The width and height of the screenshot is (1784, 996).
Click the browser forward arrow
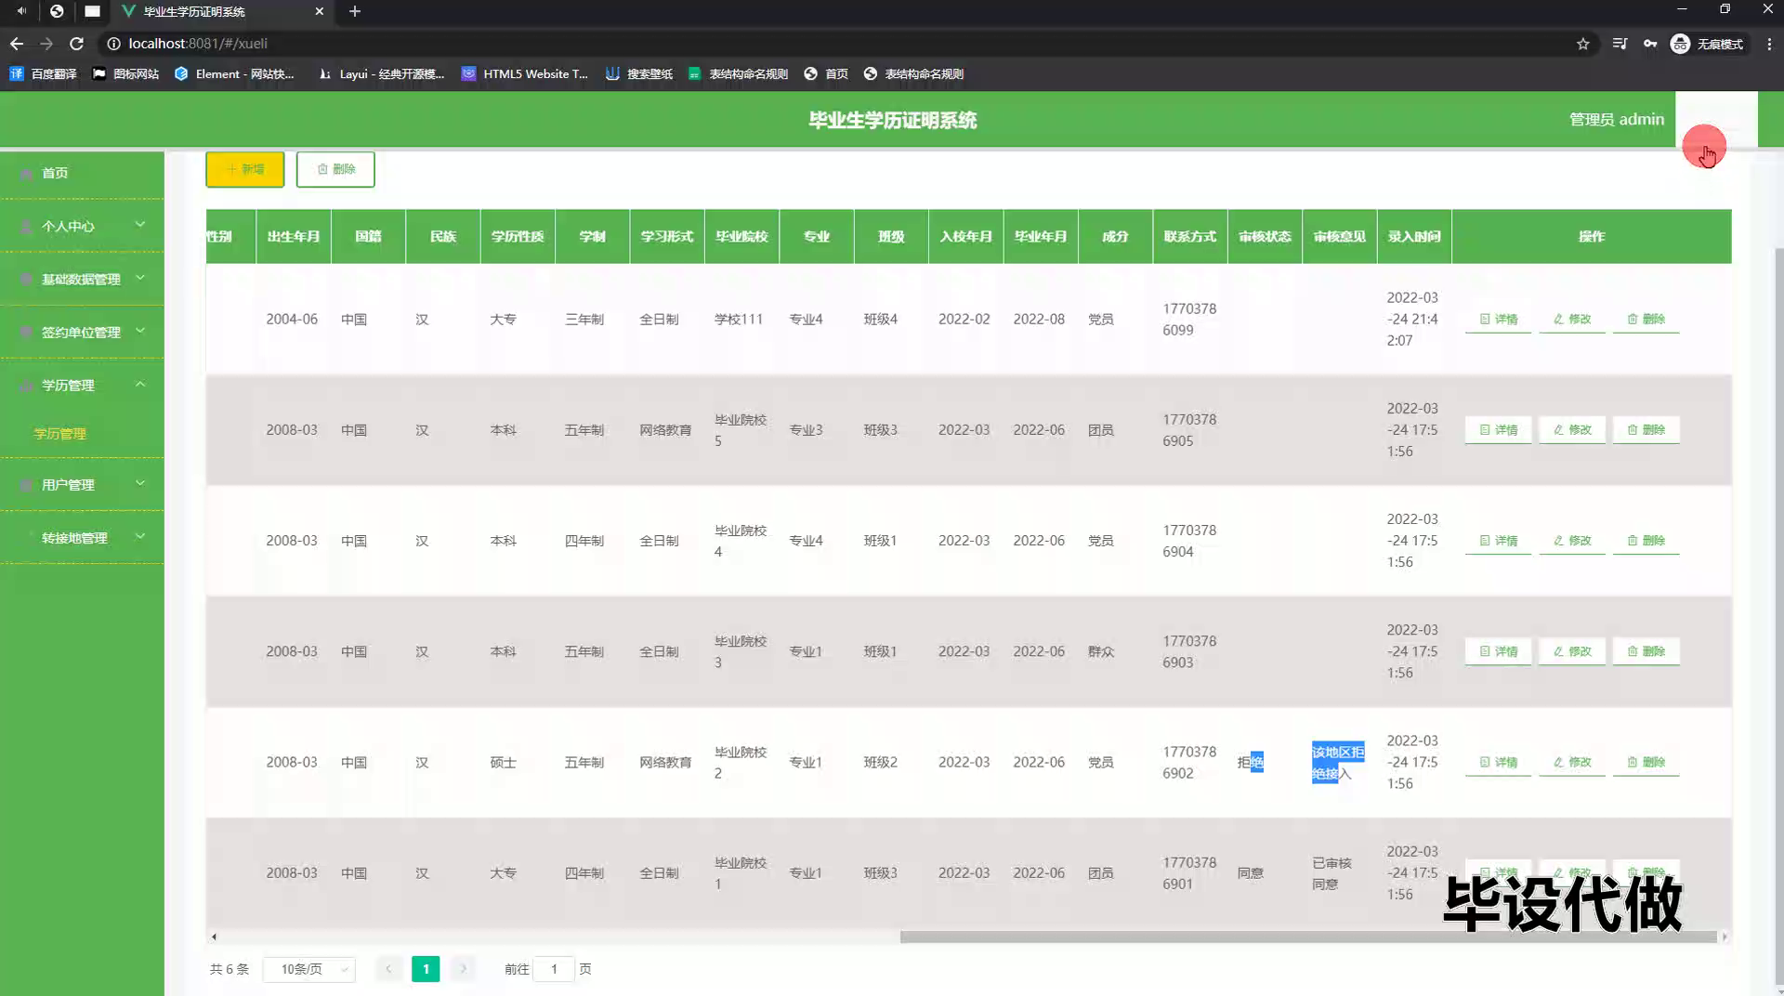46,44
